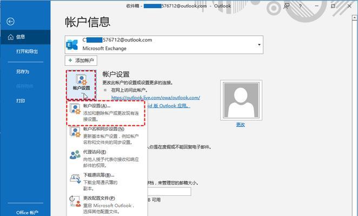The image size is (358, 216).
Task: Click the 下载通讯簿 download icon
Action: 75,179
